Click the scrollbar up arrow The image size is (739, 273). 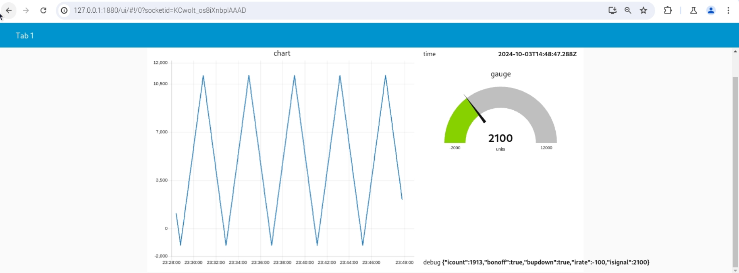tap(735, 52)
